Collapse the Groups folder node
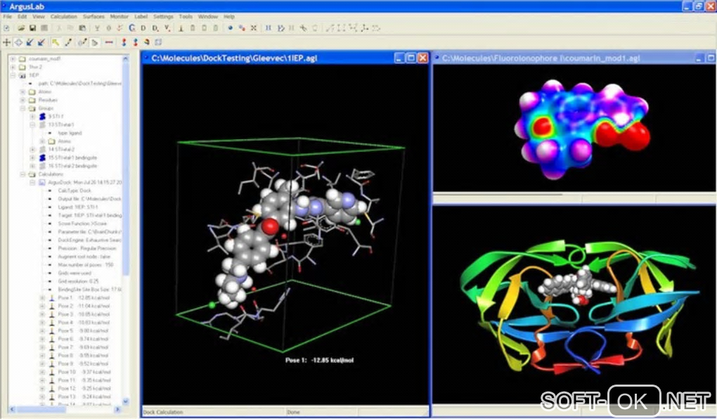The height and width of the screenshot is (419, 717). point(22,108)
